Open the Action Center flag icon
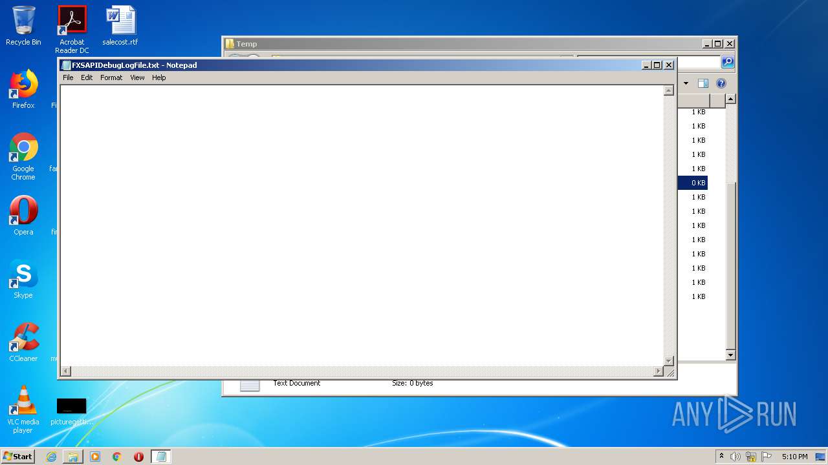828x465 pixels. tap(767, 457)
